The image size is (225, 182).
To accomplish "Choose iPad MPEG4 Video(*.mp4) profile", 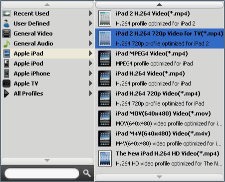I will point(160,58).
